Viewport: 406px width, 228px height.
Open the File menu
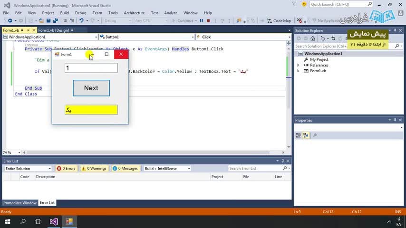pos(6,13)
